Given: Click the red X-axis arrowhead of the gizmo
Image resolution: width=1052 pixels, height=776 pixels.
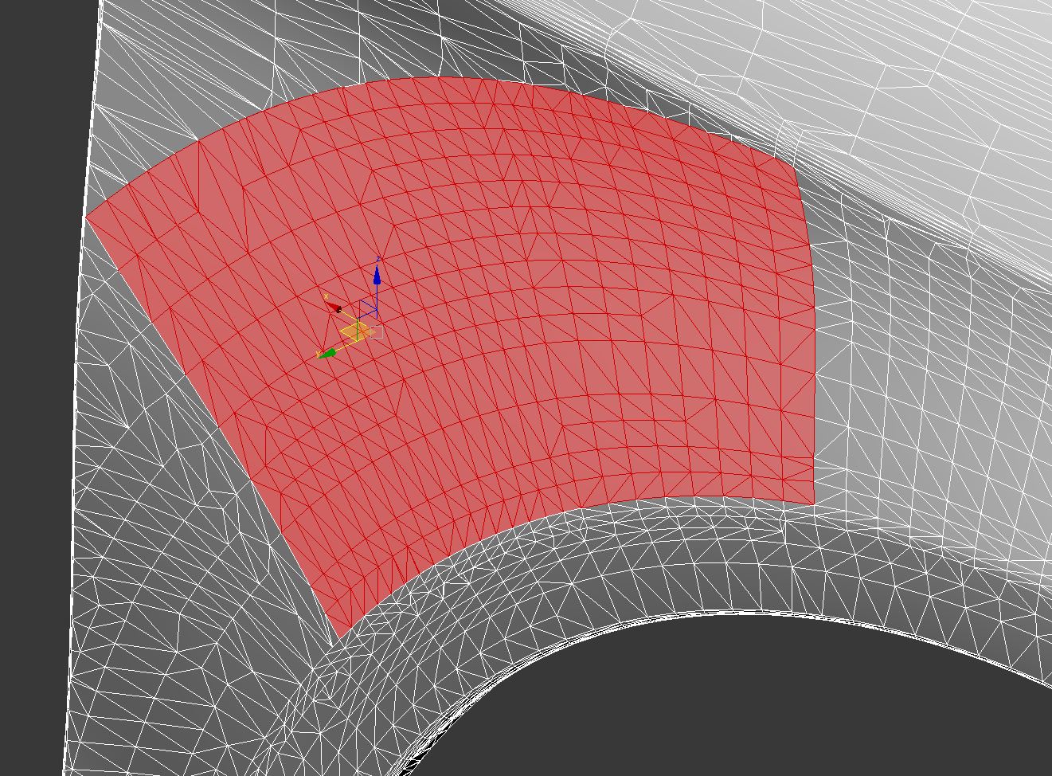Looking at the screenshot, I should click(334, 307).
